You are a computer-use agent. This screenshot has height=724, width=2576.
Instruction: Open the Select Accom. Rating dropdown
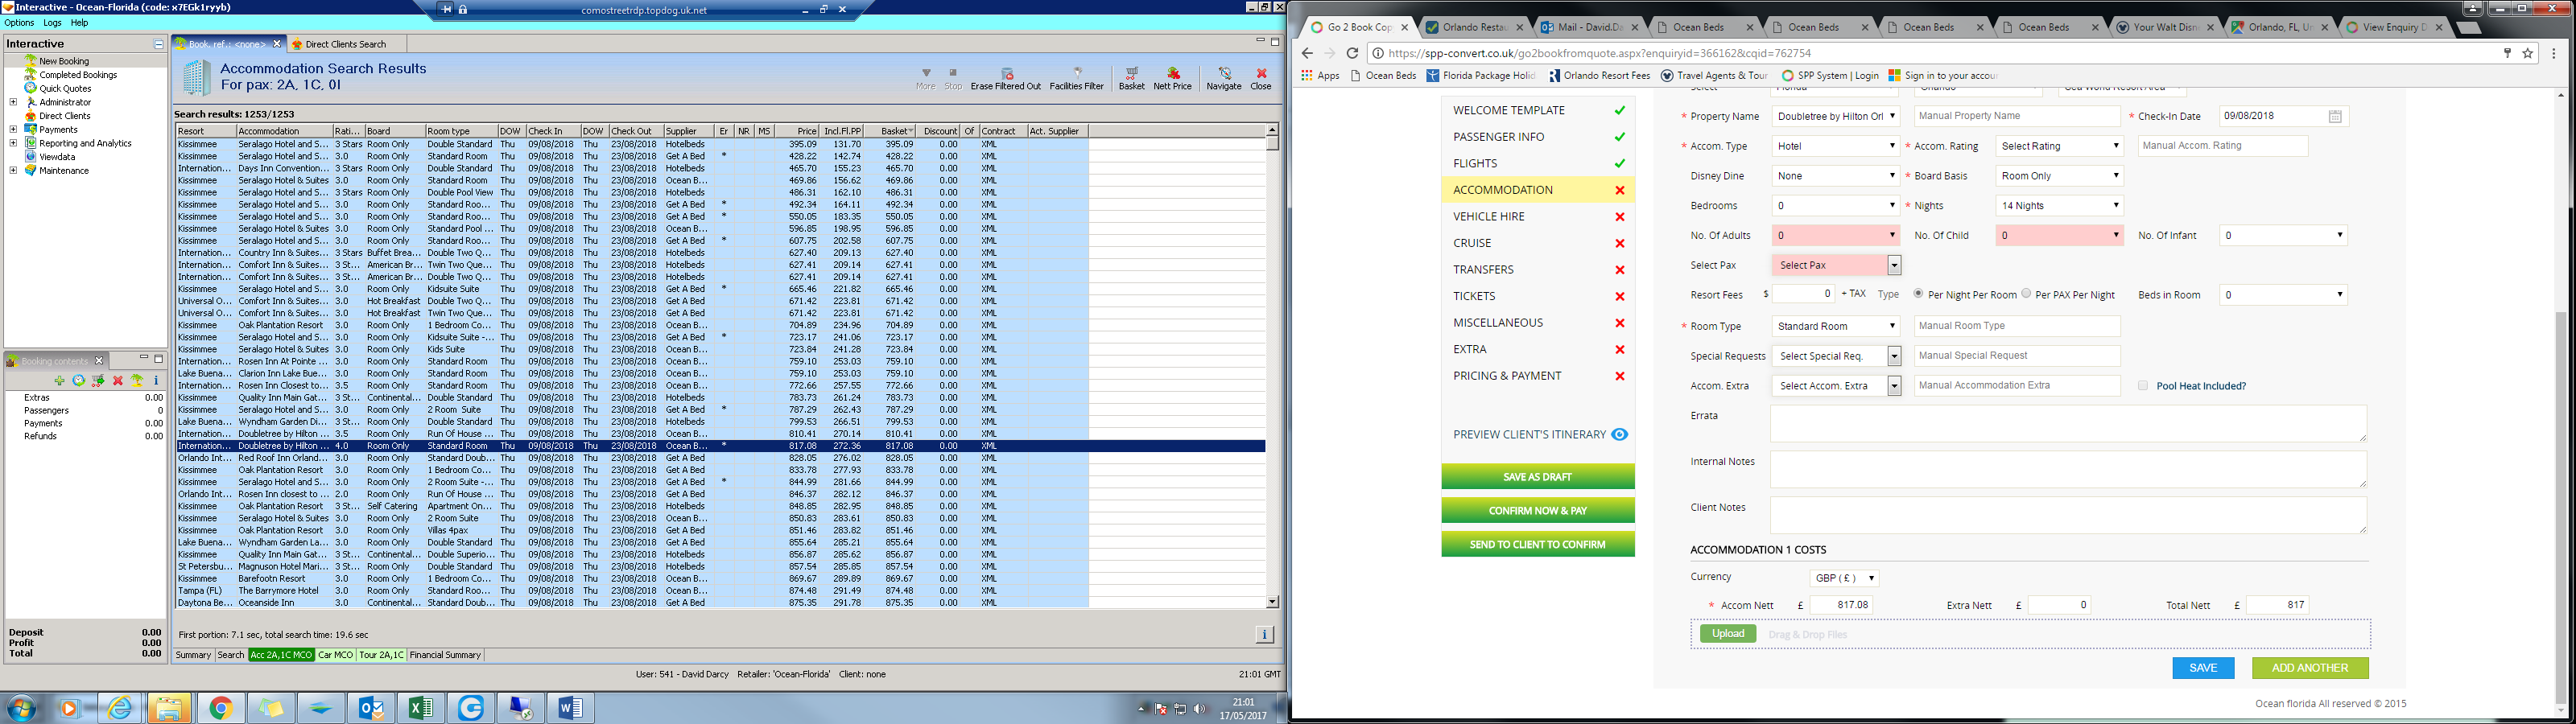(2059, 146)
